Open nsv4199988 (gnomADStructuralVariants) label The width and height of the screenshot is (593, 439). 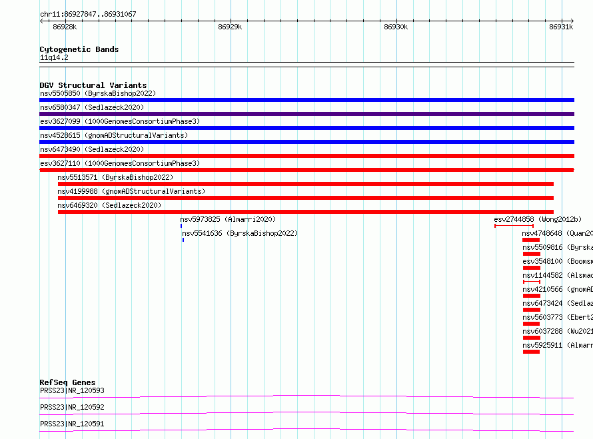[x=131, y=191]
